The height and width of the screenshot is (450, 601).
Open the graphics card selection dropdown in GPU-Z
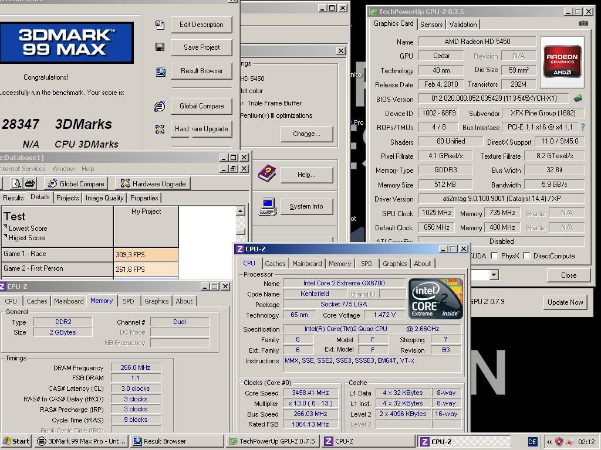click(494, 275)
